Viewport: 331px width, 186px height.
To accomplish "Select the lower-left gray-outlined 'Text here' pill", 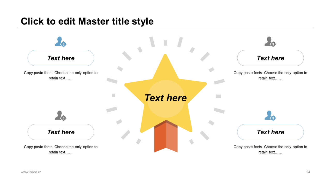I will [61, 132].
